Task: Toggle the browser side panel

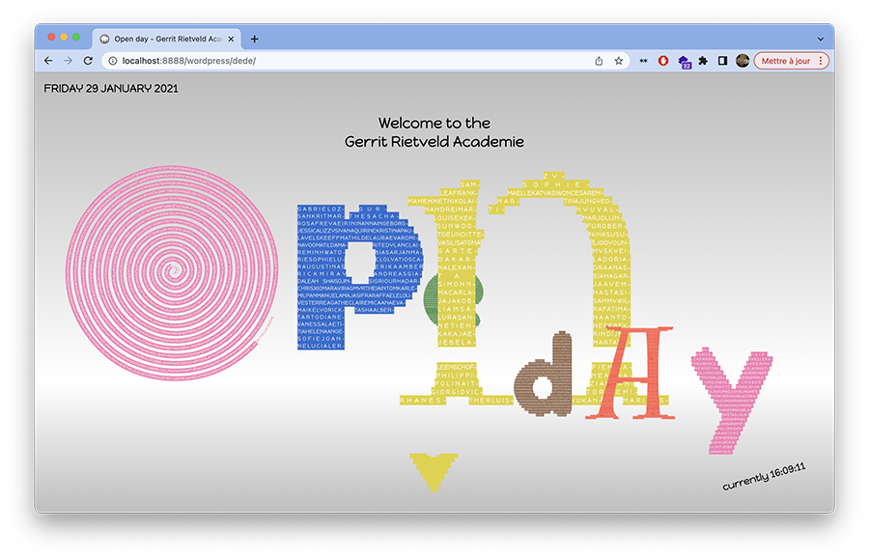Action: pyautogui.click(x=722, y=61)
